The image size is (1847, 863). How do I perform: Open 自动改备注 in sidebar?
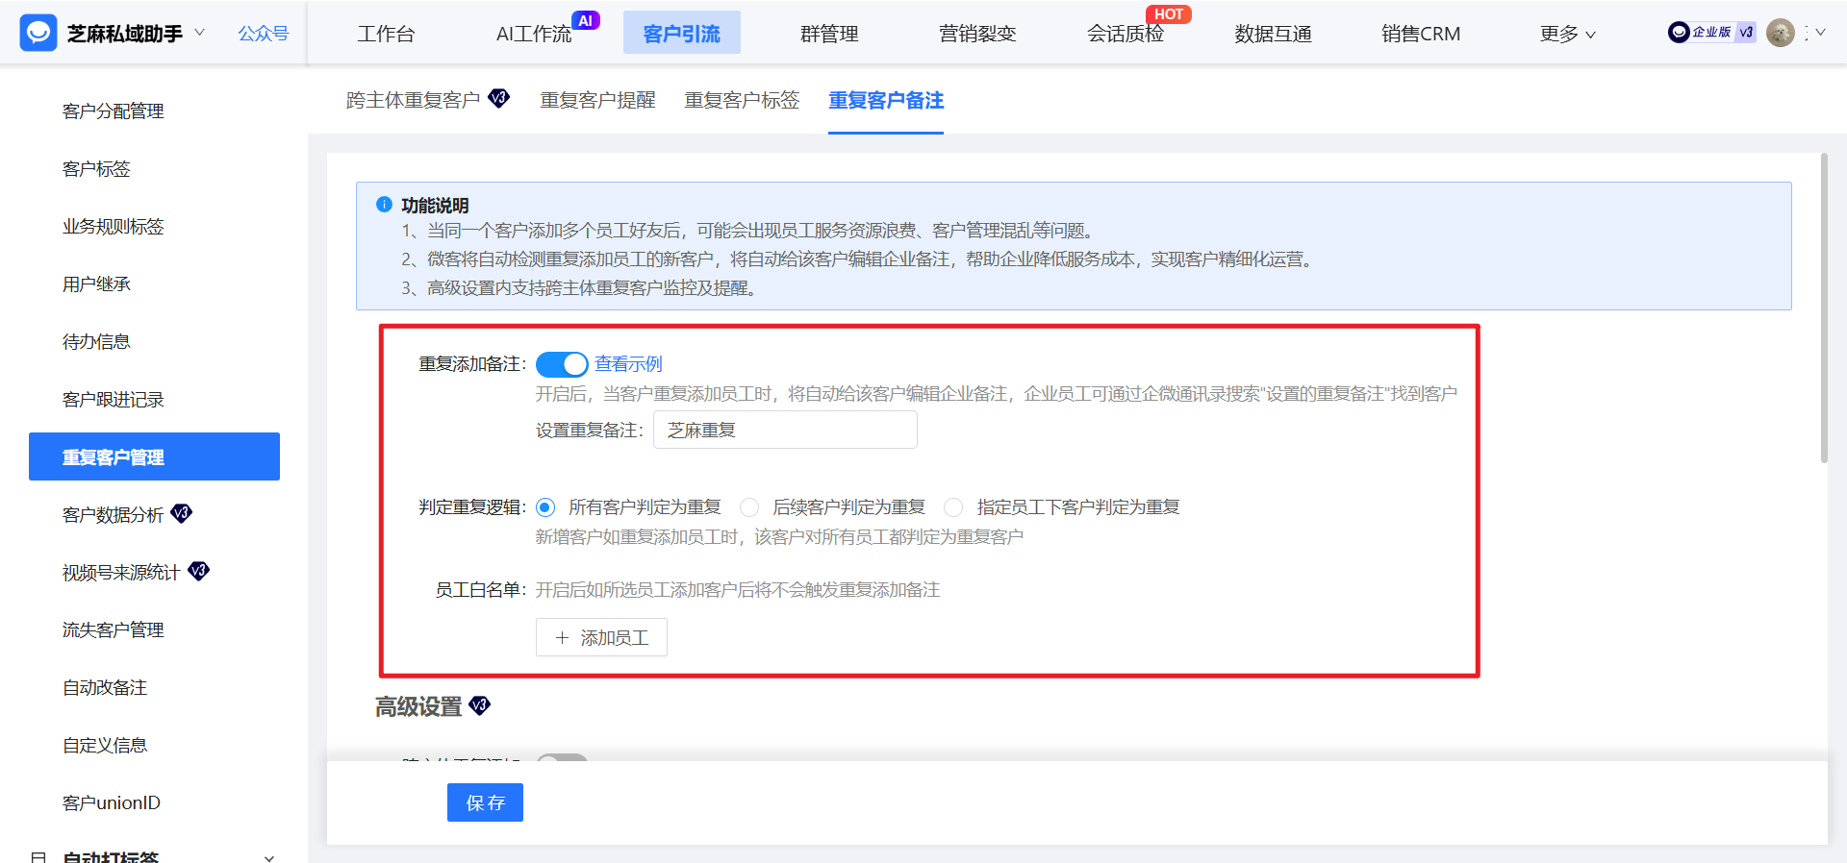105,688
